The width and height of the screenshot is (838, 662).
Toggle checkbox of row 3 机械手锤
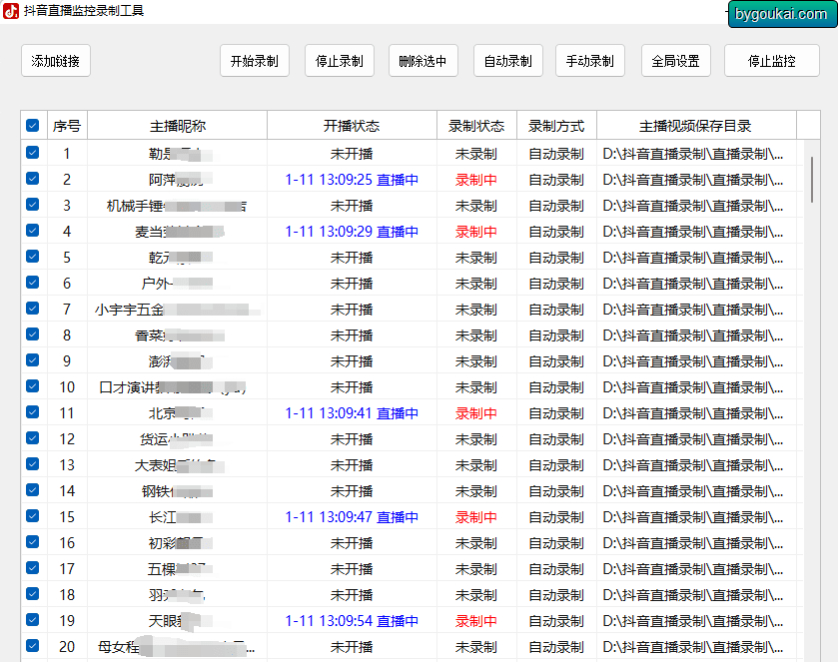point(33,204)
